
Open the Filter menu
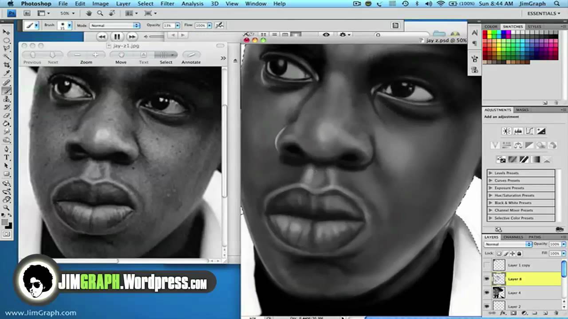point(167,4)
